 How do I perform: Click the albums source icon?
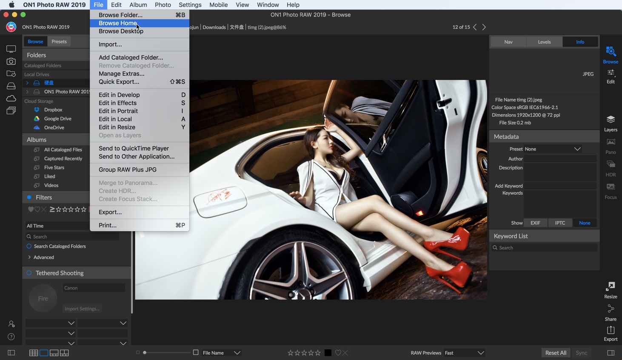coord(11,111)
